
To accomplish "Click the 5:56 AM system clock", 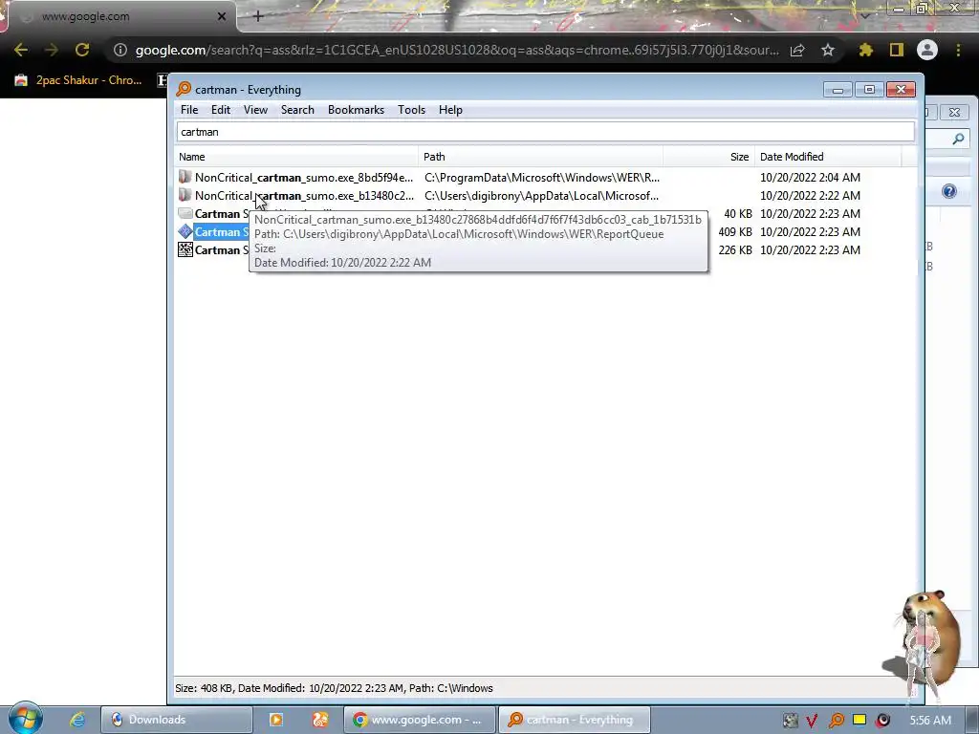I will point(930,721).
